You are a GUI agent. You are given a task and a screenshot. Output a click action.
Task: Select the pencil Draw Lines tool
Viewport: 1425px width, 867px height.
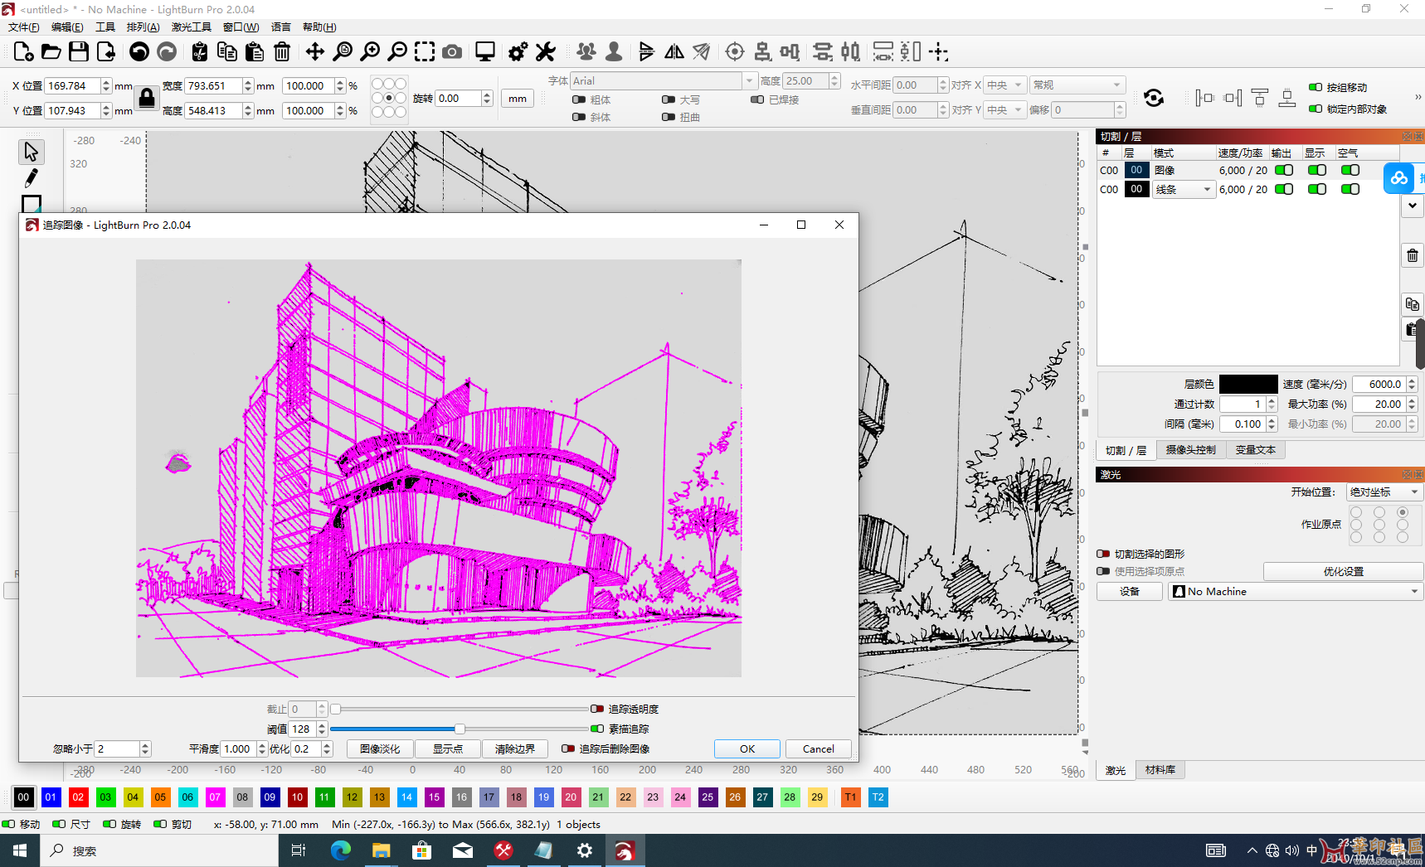[x=32, y=178]
